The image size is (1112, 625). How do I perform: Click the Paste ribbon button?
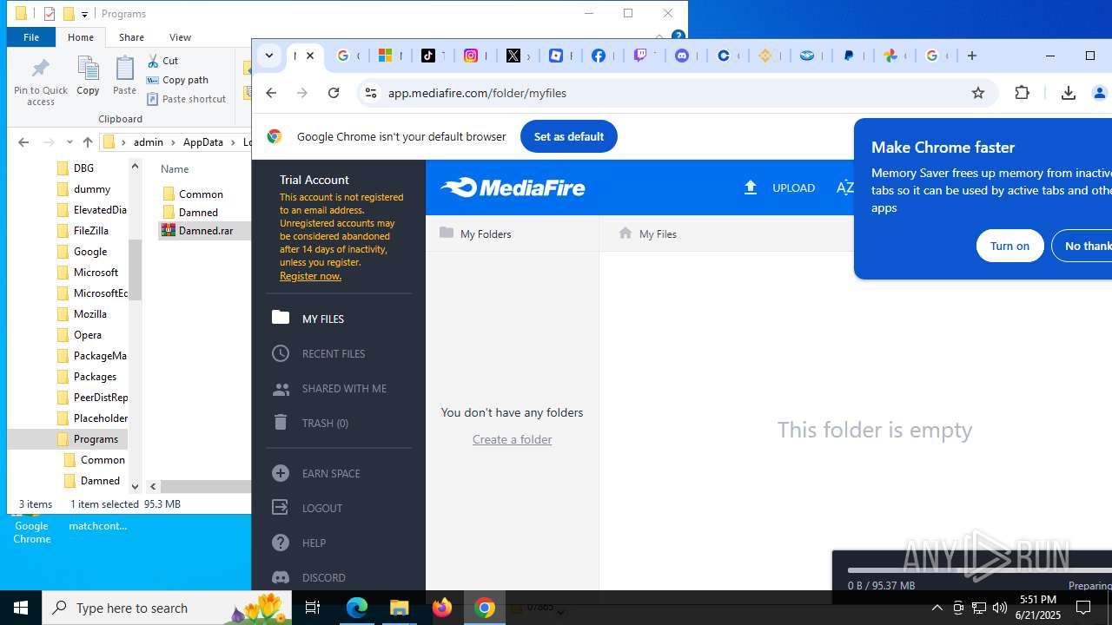[x=125, y=76]
